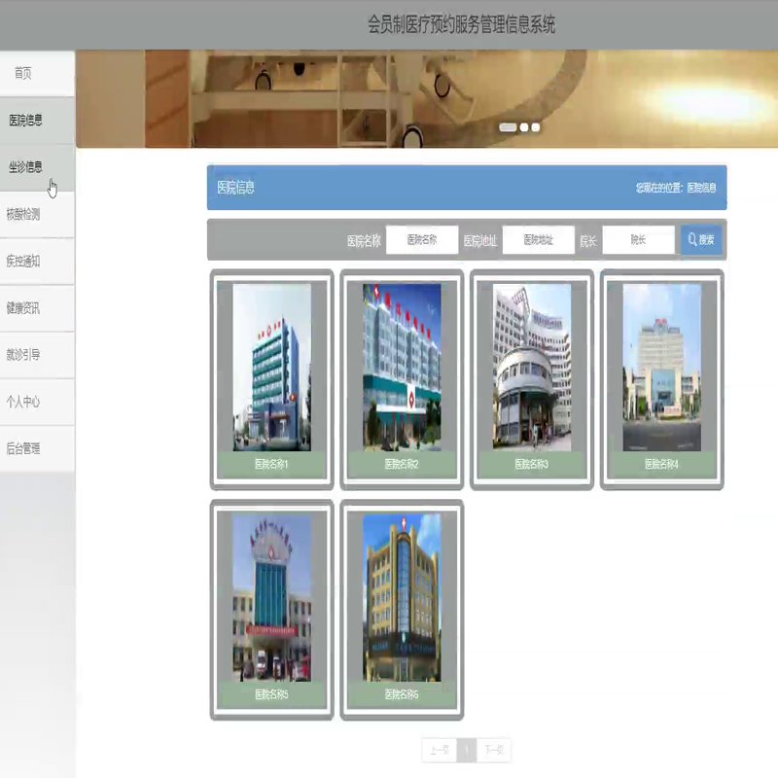Click the 医院名称5 caption label
This screenshot has width=778, height=778.
coord(271,694)
